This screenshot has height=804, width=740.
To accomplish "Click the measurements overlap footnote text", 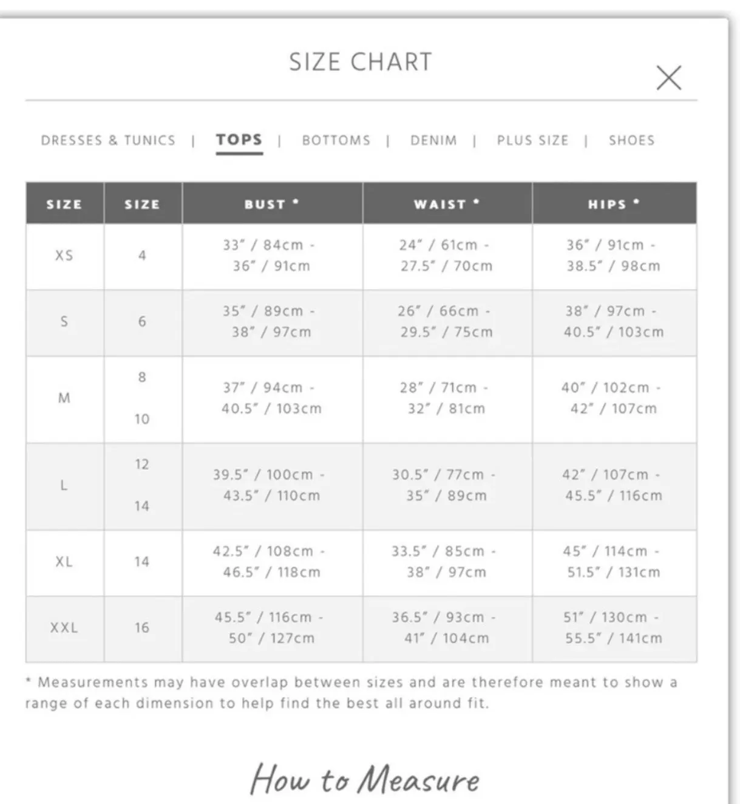I will tap(351, 693).
